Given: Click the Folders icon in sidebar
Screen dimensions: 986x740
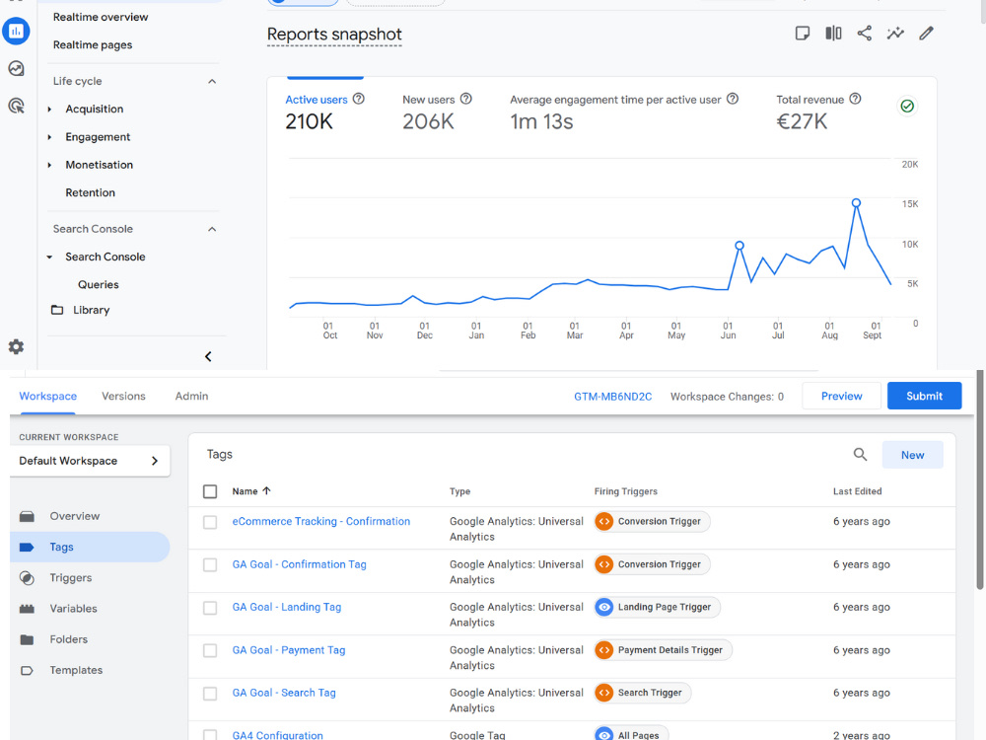Looking at the screenshot, I should click(x=27, y=639).
